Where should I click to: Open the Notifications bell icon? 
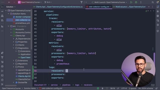[x=158, y=7]
